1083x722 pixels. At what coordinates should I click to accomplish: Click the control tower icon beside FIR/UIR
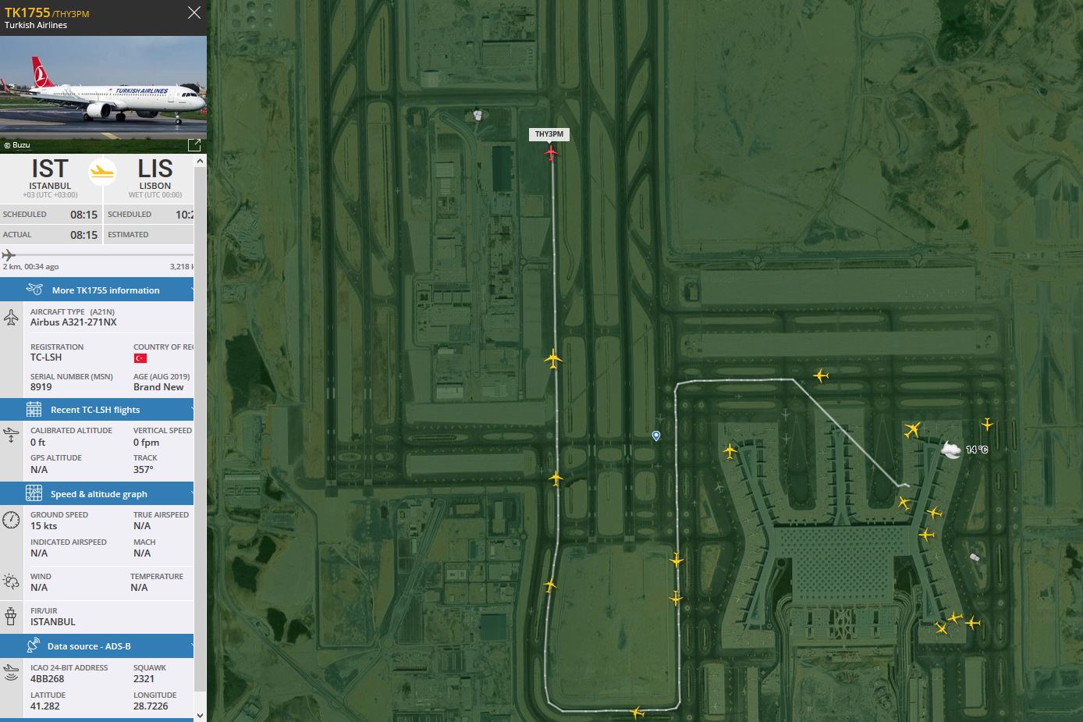[11, 616]
